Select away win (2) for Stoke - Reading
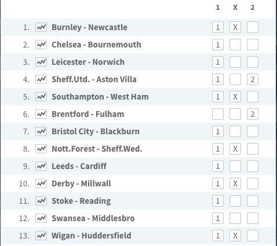 (x=253, y=201)
